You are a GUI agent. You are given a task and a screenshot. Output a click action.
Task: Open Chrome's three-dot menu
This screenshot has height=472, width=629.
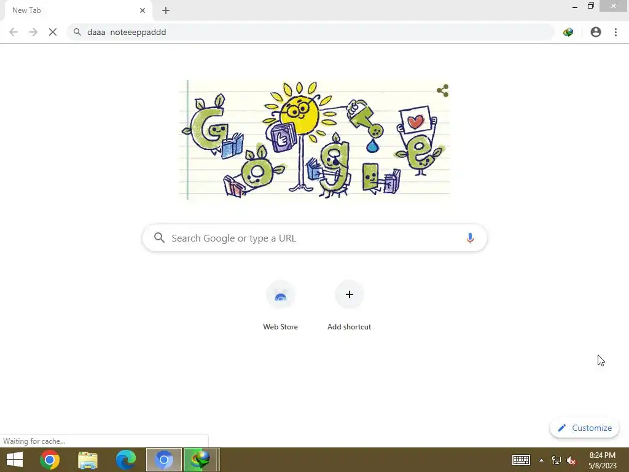pyautogui.click(x=615, y=32)
